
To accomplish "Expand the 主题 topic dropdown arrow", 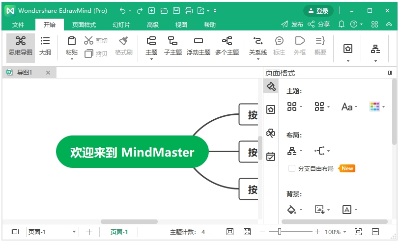I will pyautogui.click(x=151, y=59).
